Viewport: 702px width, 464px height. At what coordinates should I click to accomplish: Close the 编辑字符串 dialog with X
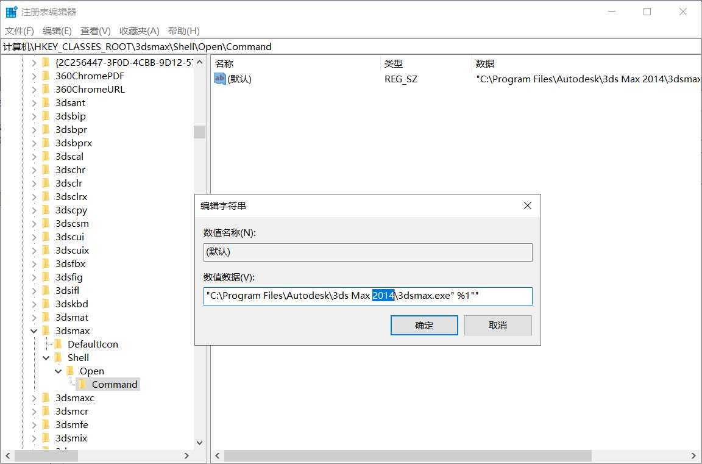point(527,205)
